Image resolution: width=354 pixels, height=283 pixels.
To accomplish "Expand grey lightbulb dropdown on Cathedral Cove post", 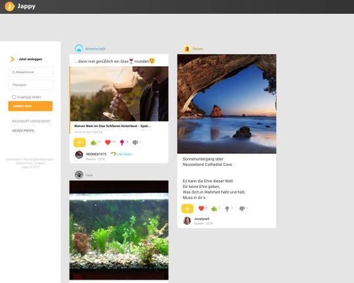I will point(229,208).
